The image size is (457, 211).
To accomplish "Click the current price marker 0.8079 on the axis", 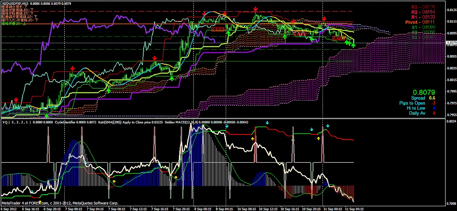I will pos(451,42).
